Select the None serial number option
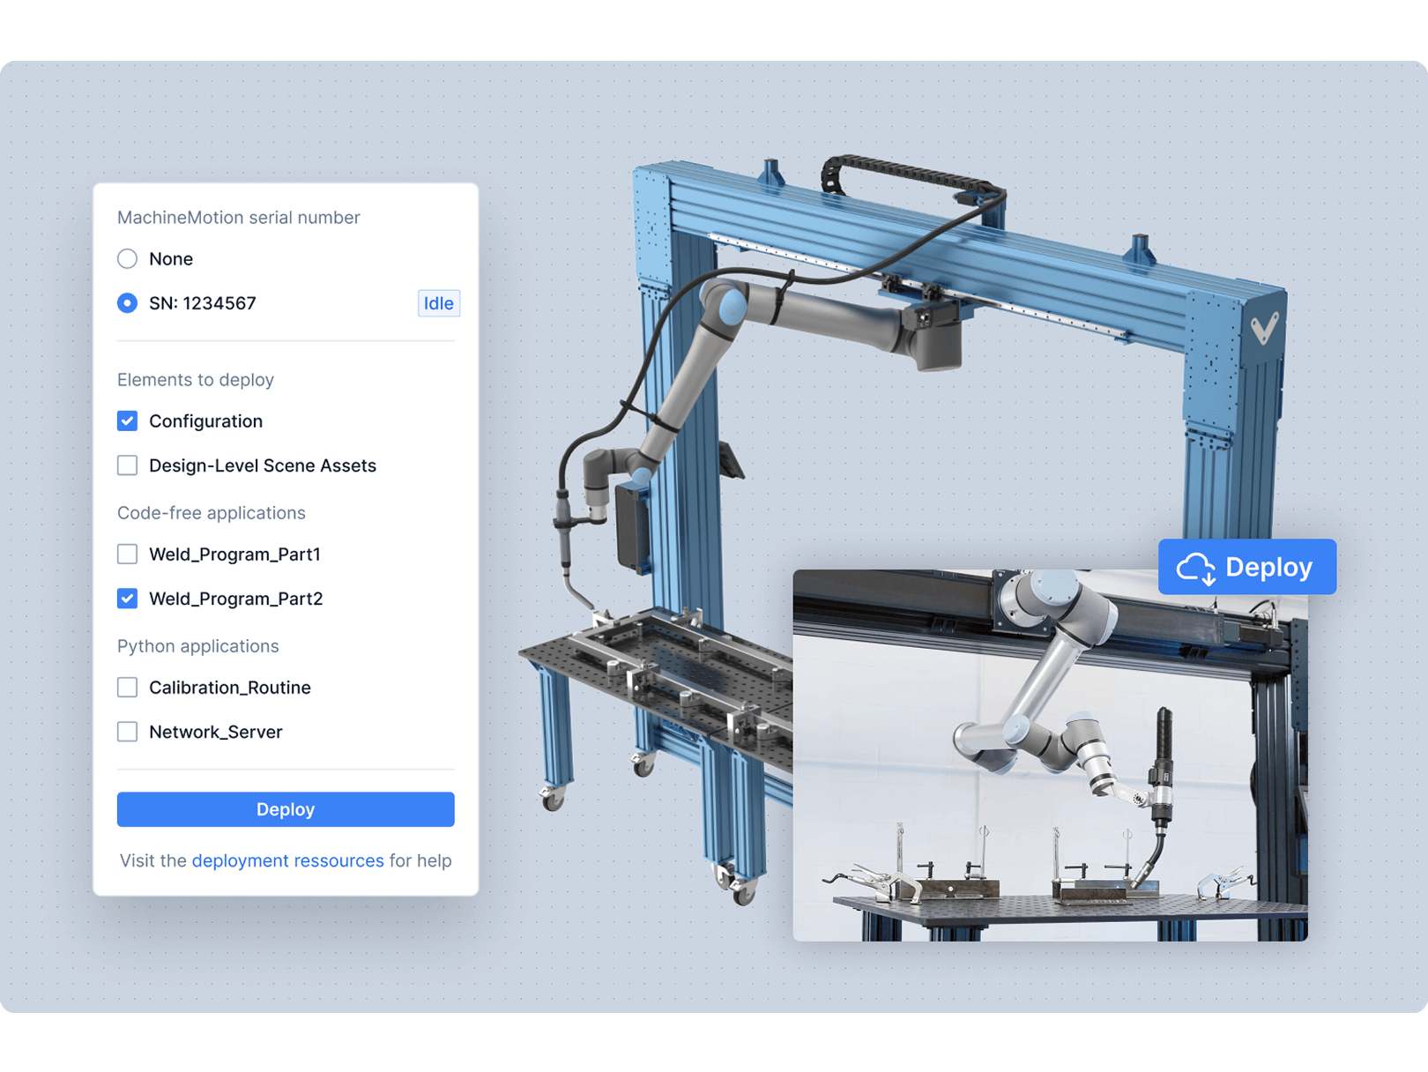1428x1072 pixels. pyautogui.click(x=128, y=258)
